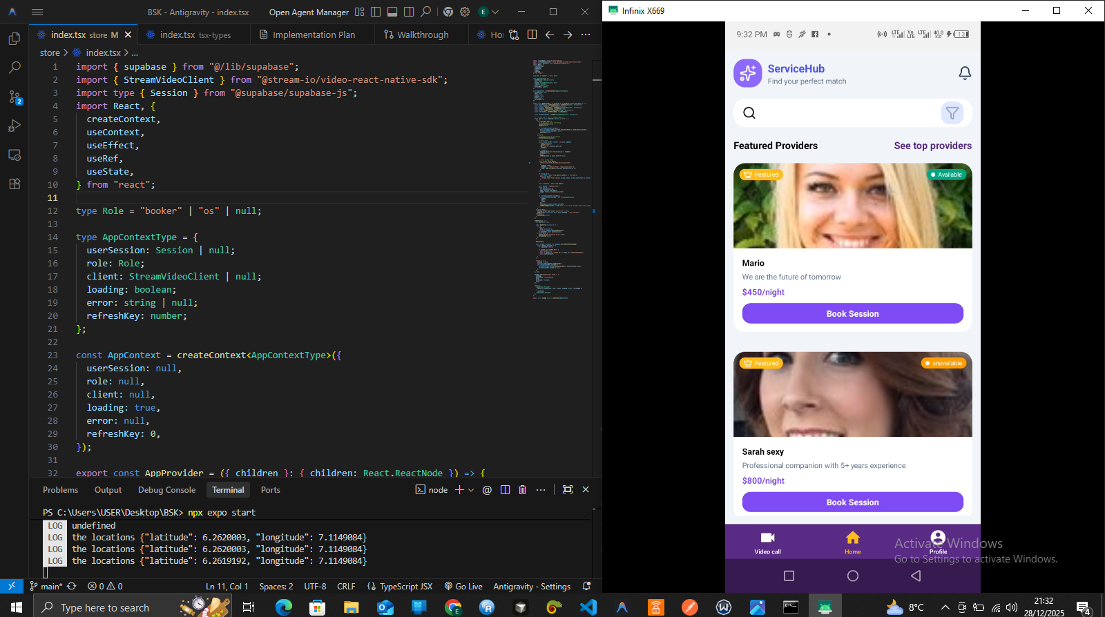Open Run and Debug view
Image resolution: width=1105 pixels, height=617 pixels.
(15, 126)
